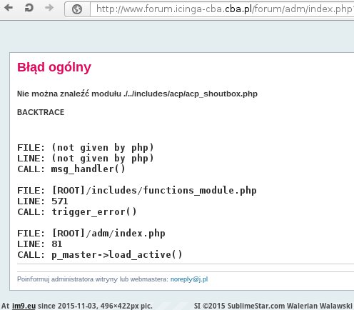Select the 'CALL: trigger_error()' line
Viewport: 354px width, 310px height.
[77, 212]
